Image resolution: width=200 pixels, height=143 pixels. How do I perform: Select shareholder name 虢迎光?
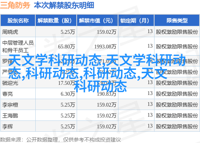10,83
